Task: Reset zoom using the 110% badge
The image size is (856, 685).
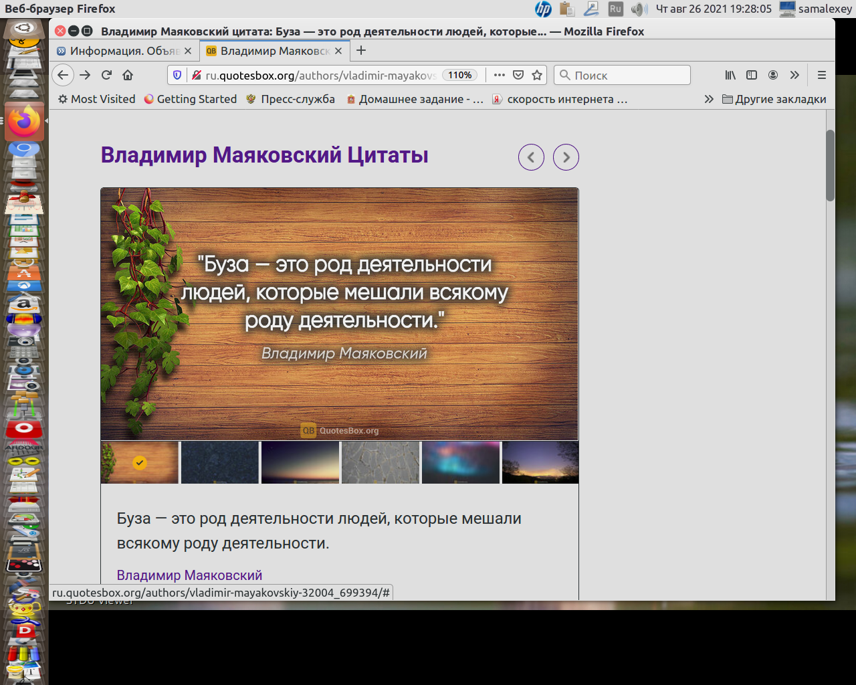Action: [460, 75]
